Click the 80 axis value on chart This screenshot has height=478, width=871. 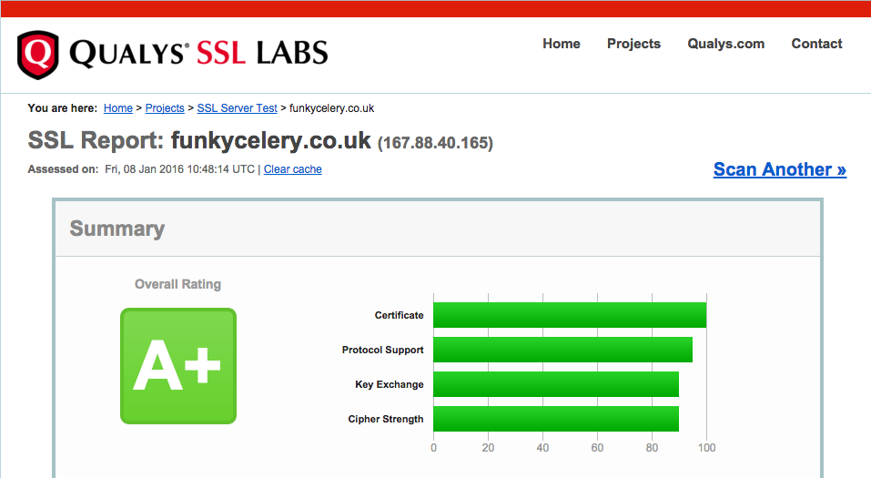pos(652,447)
